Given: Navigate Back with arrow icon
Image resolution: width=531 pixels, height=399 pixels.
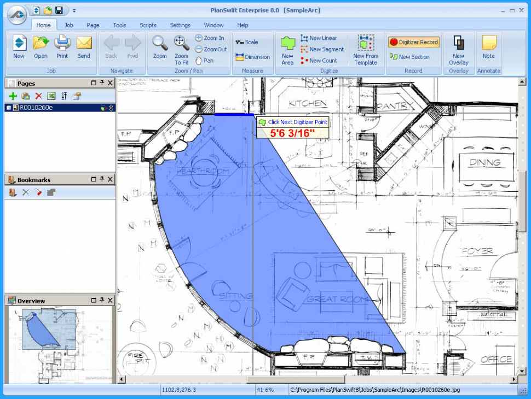Looking at the screenshot, I should pyautogui.click(x=111, y=46).
